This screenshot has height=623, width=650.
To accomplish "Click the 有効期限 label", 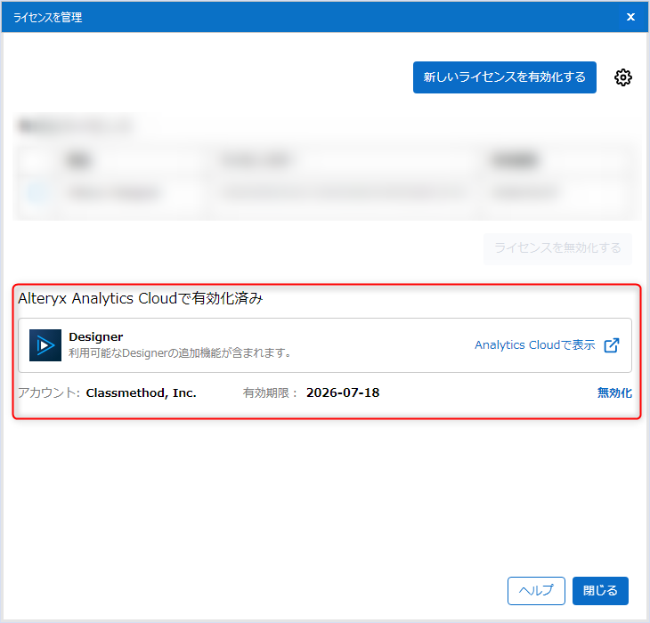I will coord(270,392).
